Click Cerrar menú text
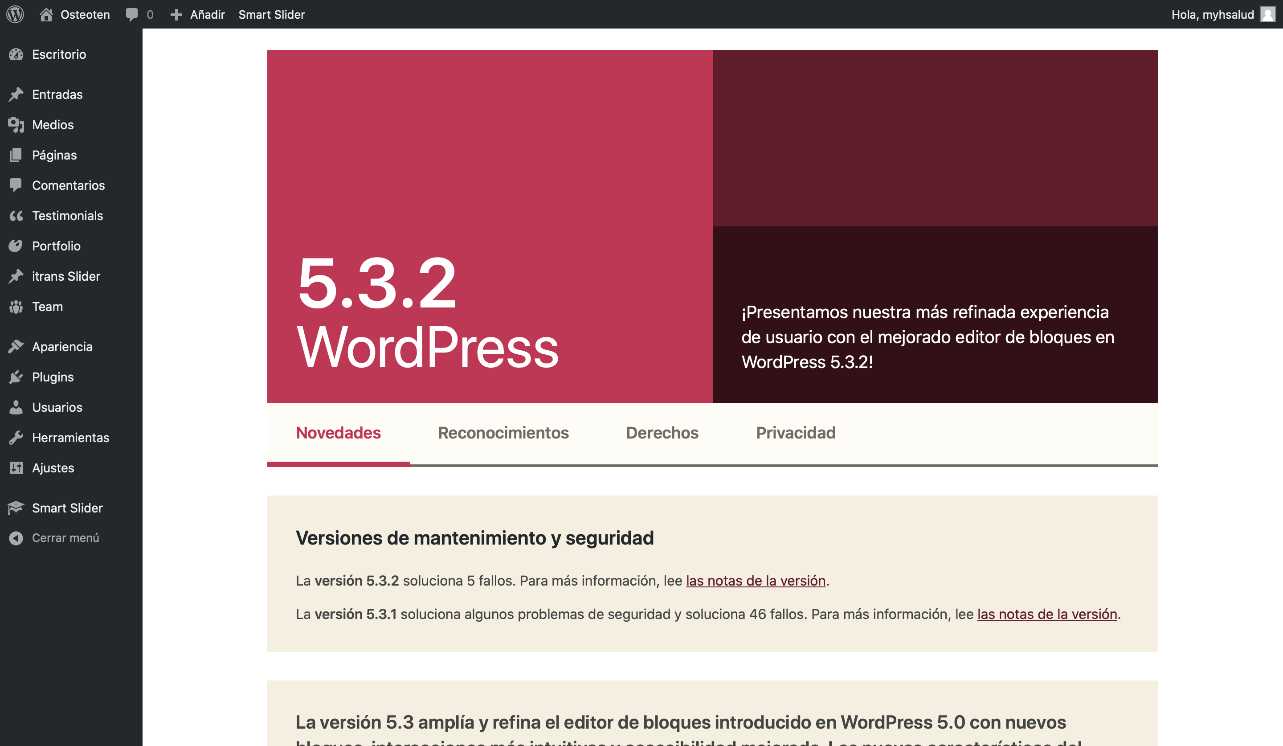 (65, 538)
